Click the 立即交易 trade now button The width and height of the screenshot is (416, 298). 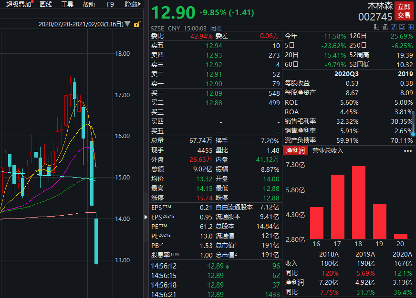[x=404, y=11]
